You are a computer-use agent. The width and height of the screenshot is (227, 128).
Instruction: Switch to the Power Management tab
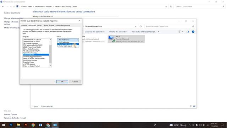(x=63, y=26)
